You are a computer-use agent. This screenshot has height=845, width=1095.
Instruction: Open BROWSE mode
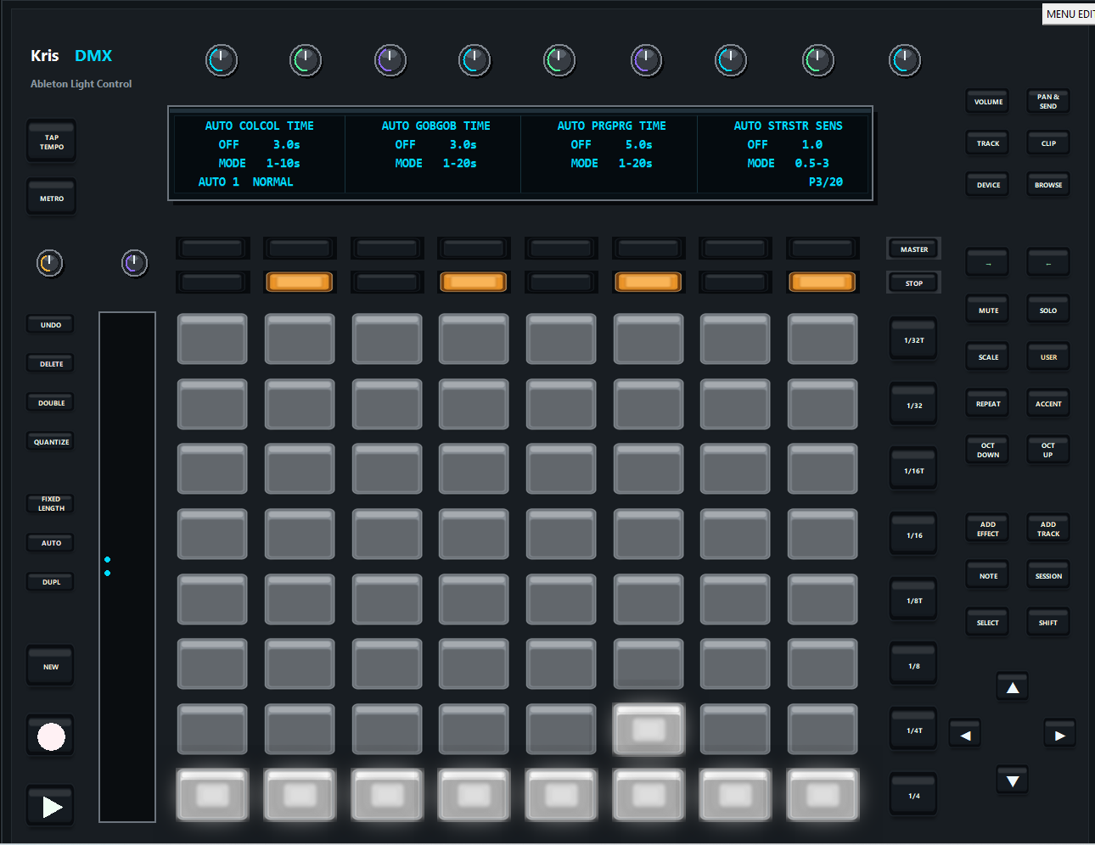1048,185
